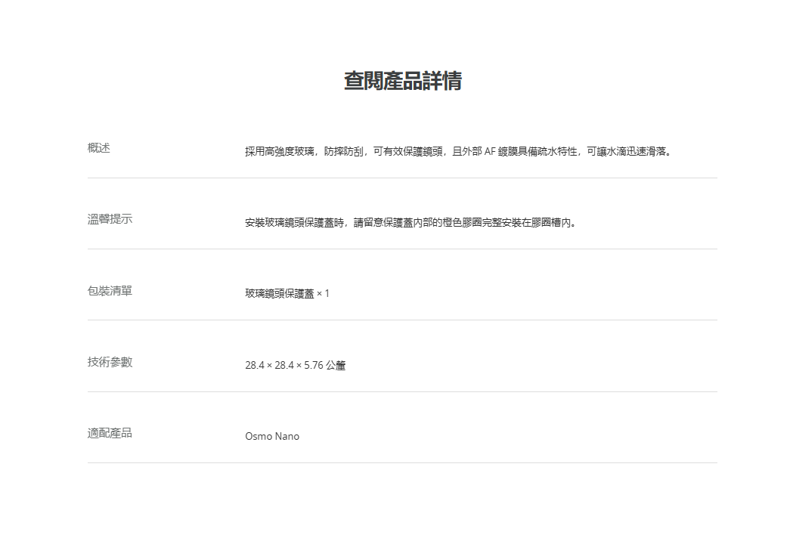Image resolution: width=790 pixels, height=538 pixels.
Task: Click the divider line below the 適配產品 row
Action: 402,463
